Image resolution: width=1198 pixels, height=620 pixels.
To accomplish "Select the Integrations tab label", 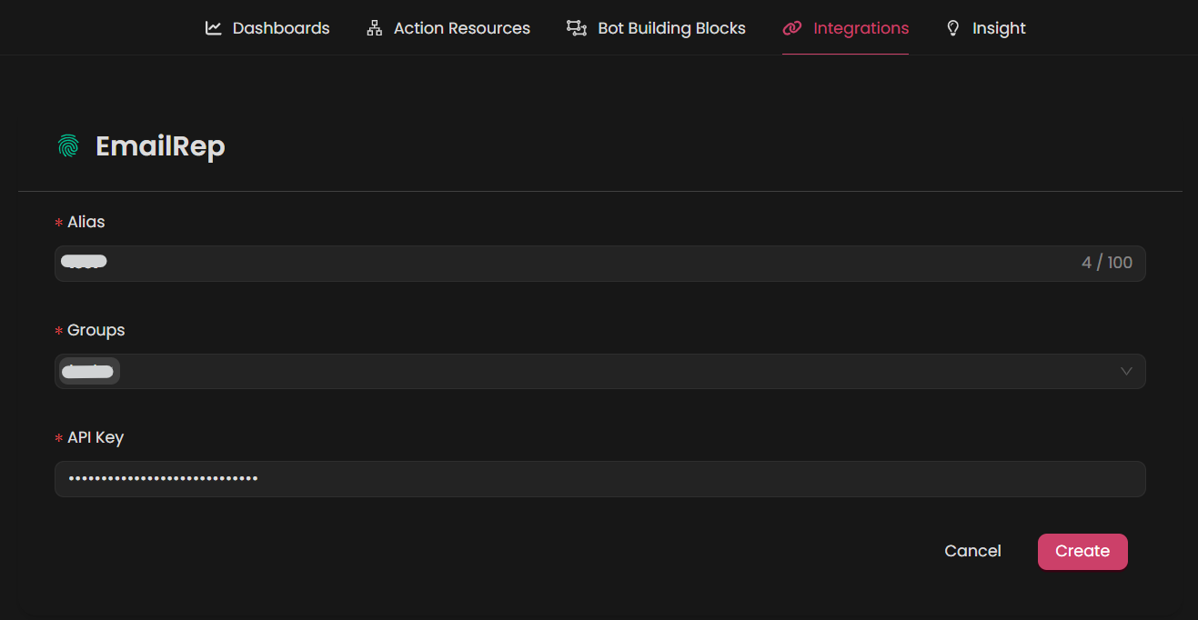I will (861, 28).
